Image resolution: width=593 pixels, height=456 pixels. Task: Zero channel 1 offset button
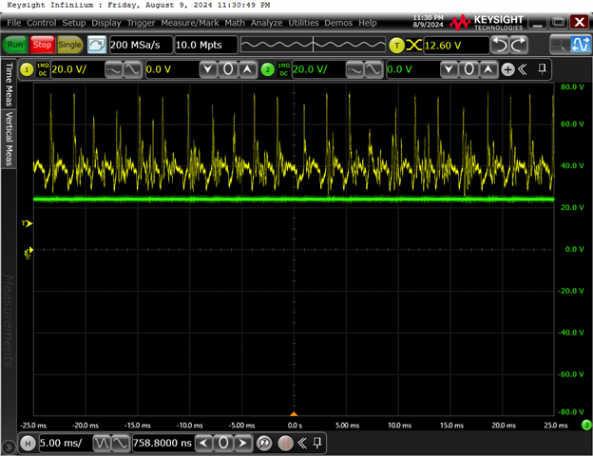[x=228, y=69]
